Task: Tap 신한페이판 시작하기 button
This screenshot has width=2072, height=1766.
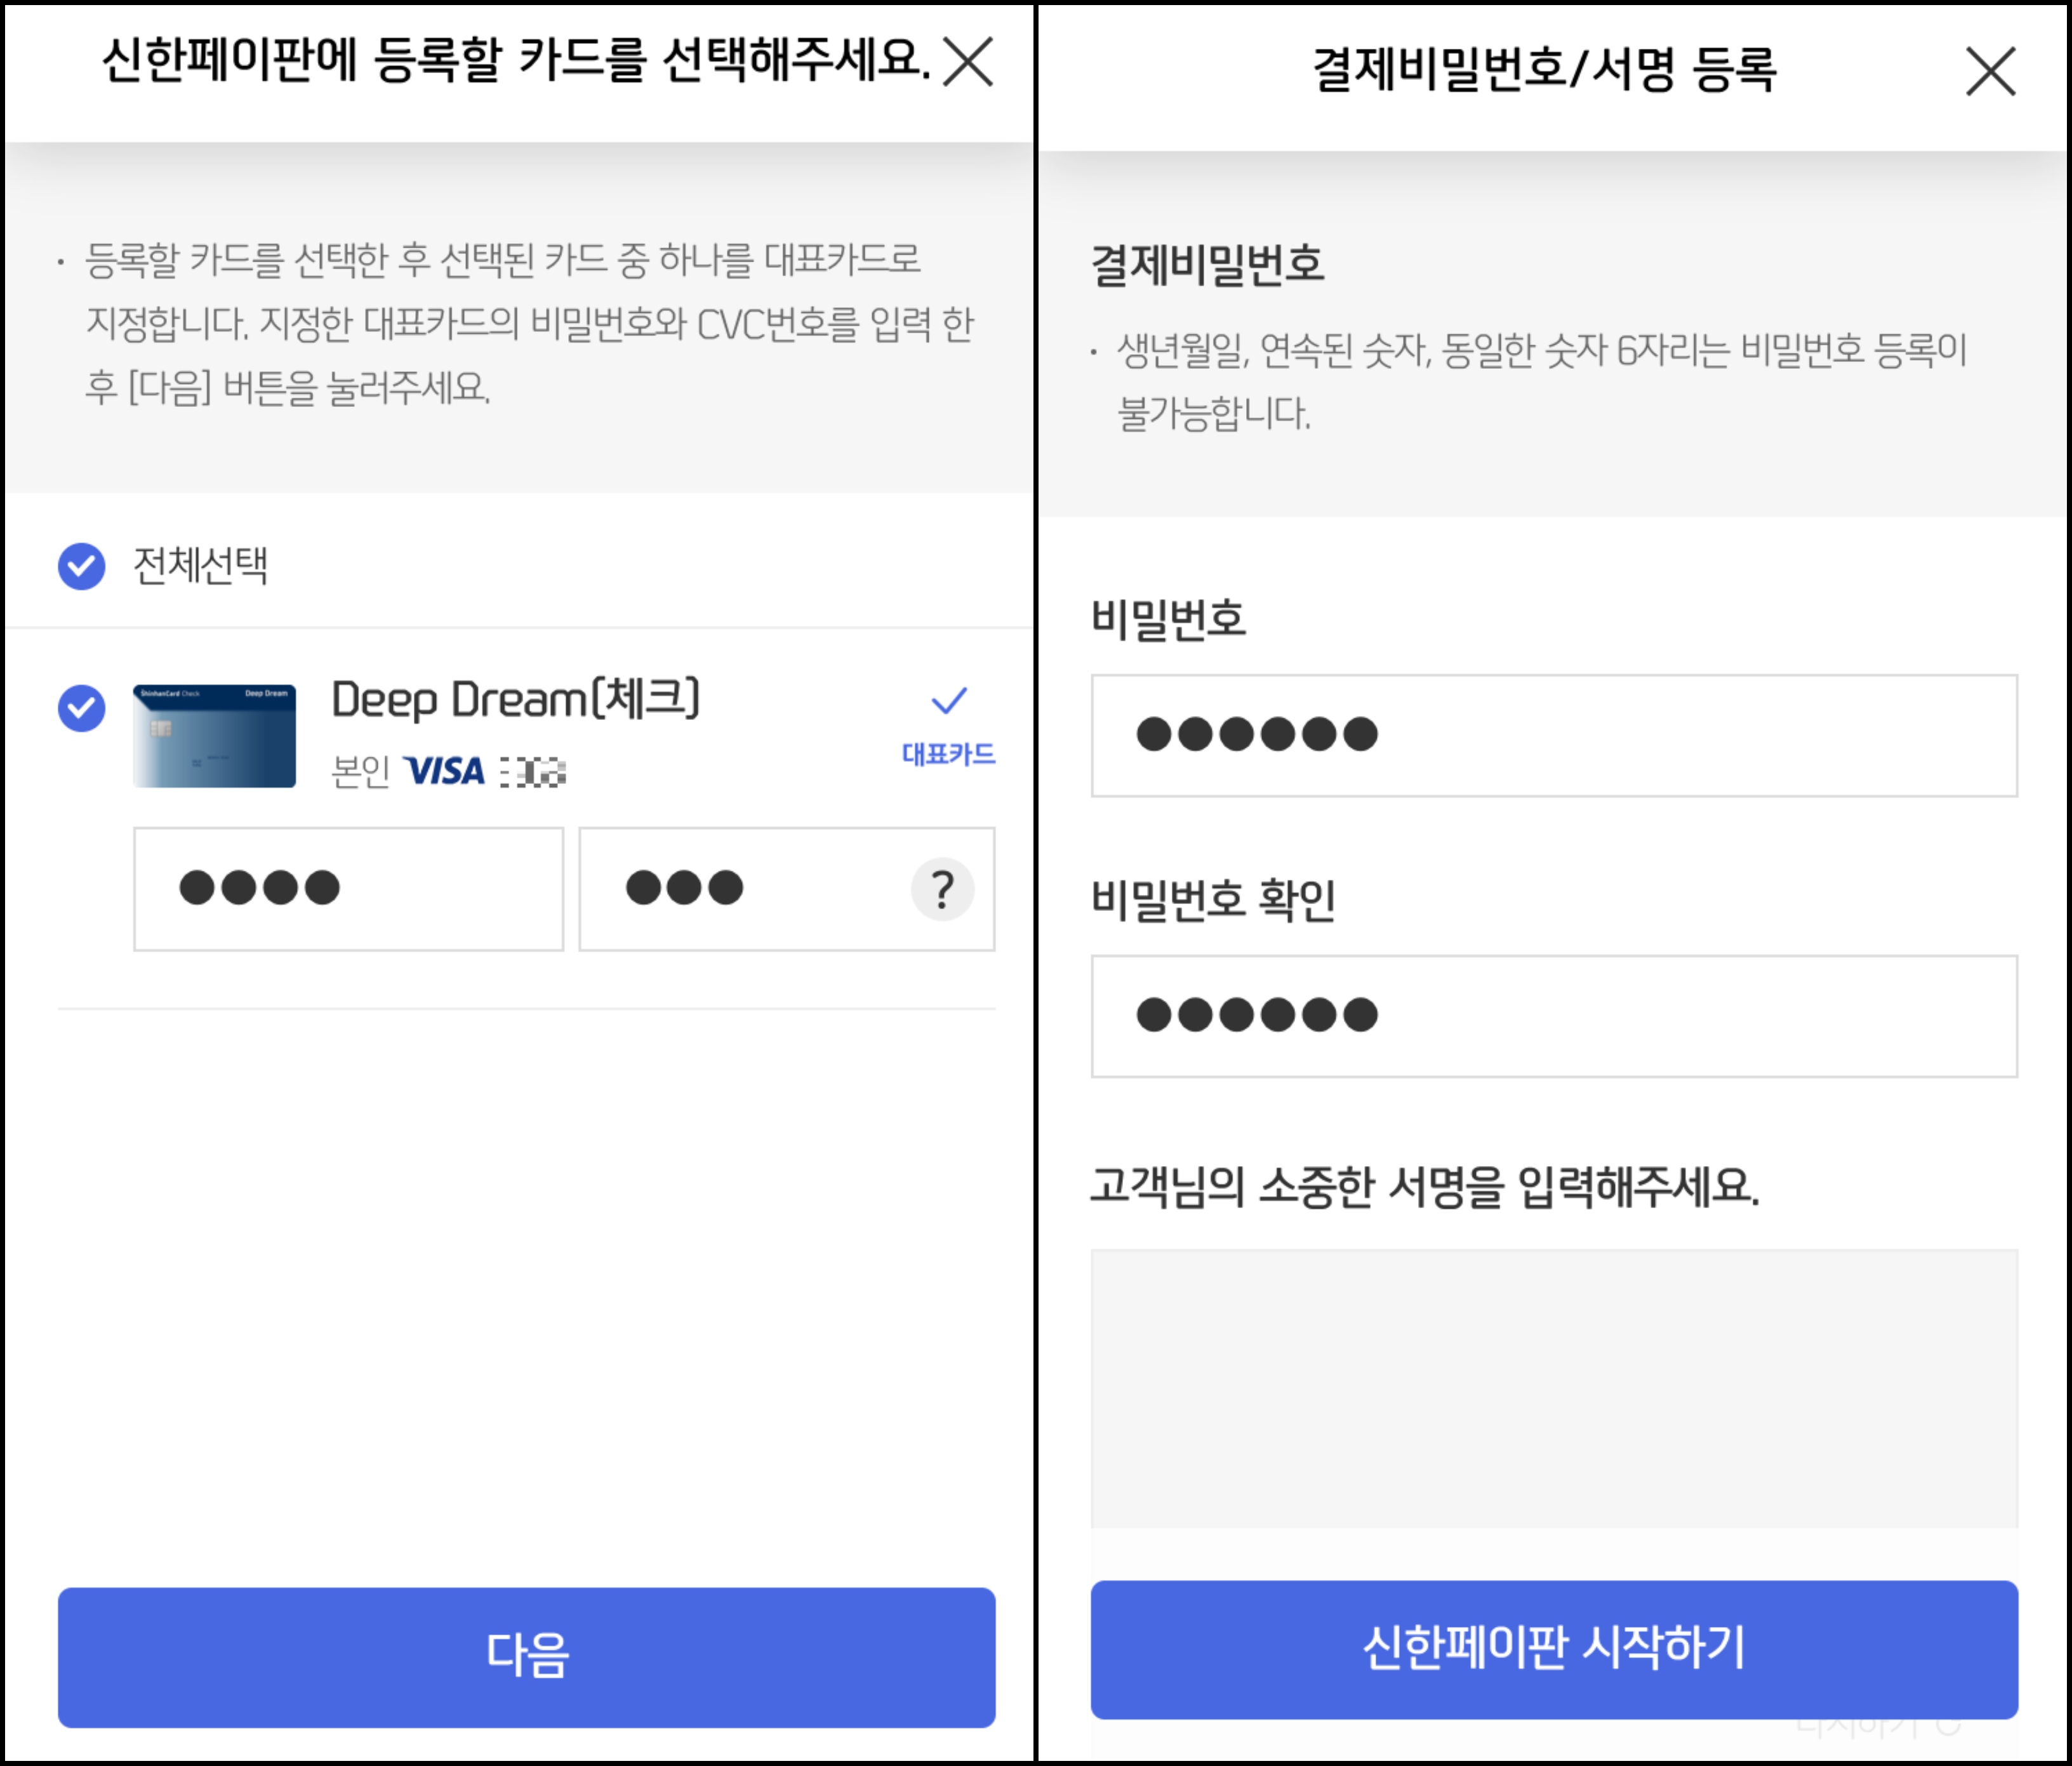Action: (x=1554, y=1649)
